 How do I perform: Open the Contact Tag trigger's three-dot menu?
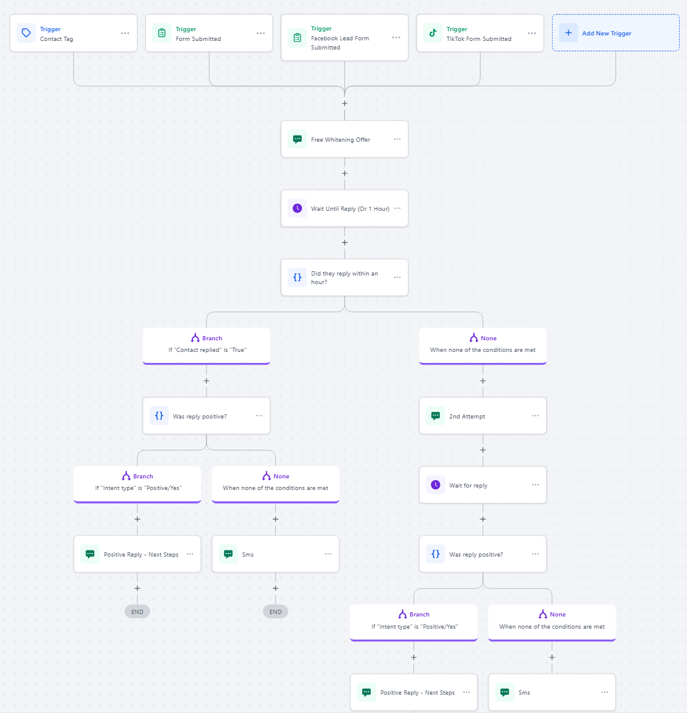125,34
